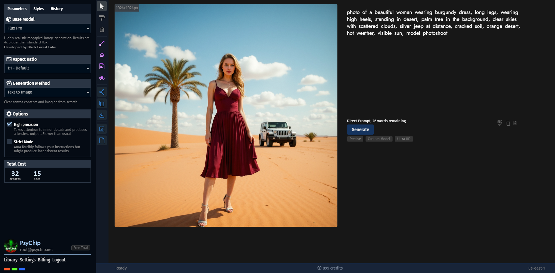555x273 pixels.
Task: Click the pink video file icon
Action: click(102, 67)
